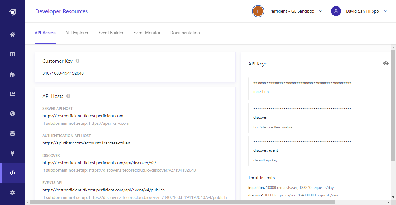This screenshot has width=396, height=205.
Task: Open the analytics bar chart icon
Action: [12, 94]
